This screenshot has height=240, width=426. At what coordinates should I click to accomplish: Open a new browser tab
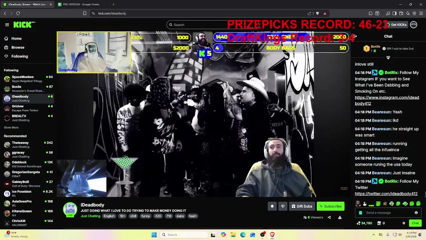[x=113, y=4]
